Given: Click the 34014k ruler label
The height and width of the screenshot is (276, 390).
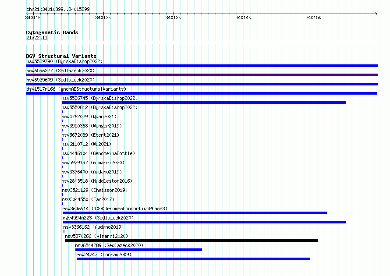Looking at the screenshot, I should click(x=244, y=18).
